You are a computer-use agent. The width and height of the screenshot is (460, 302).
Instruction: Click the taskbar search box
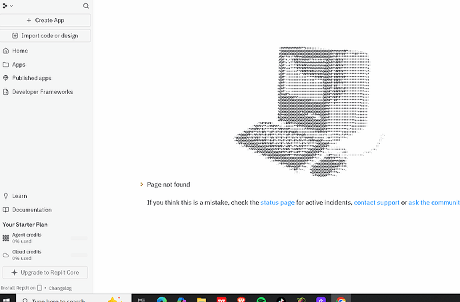pyautogui.click(x=73, y=299)
